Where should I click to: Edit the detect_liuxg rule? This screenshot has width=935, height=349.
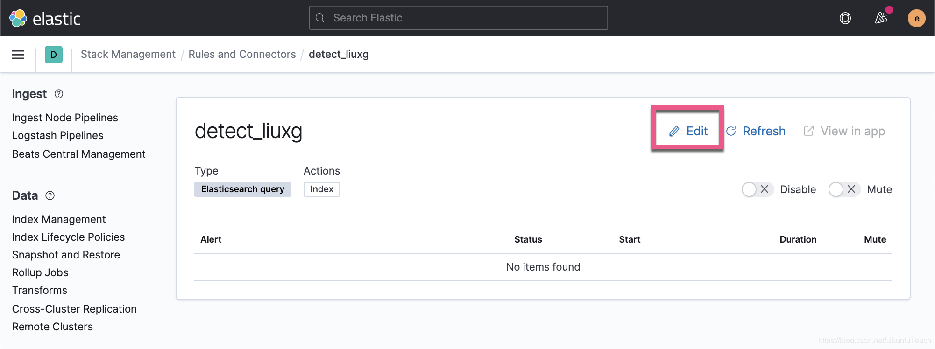[x=688, y=131]
